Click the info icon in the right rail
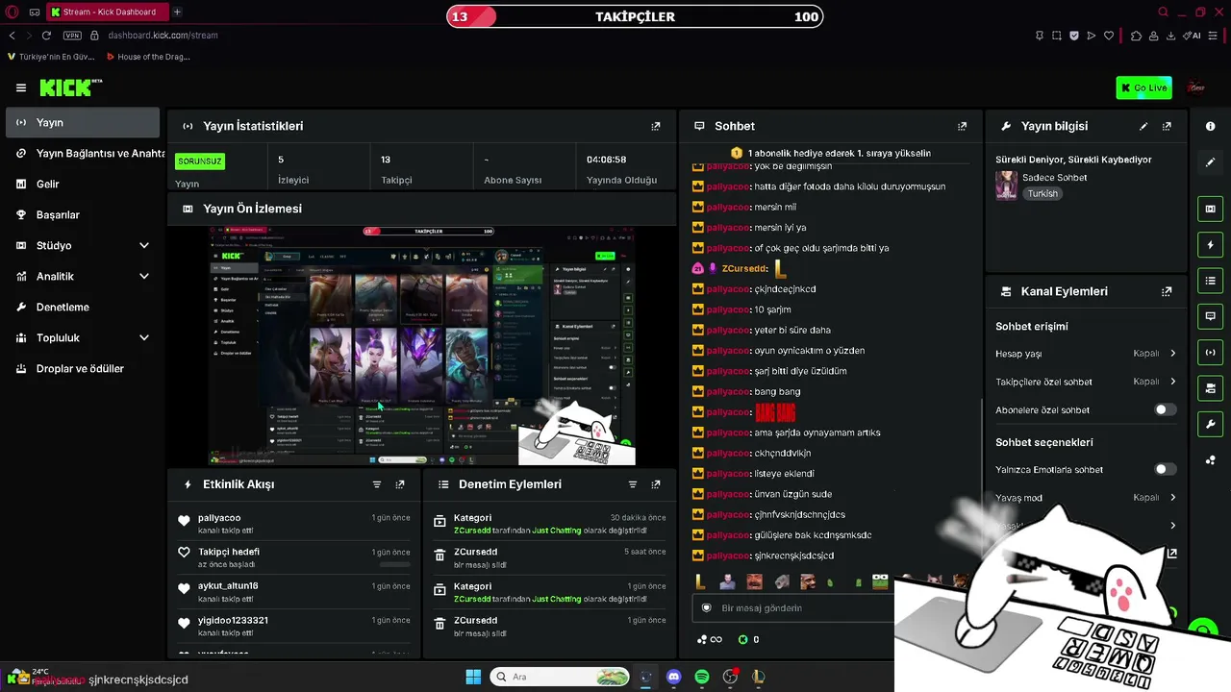This screenshot has height=692, width=1231. coord(1211,126)
